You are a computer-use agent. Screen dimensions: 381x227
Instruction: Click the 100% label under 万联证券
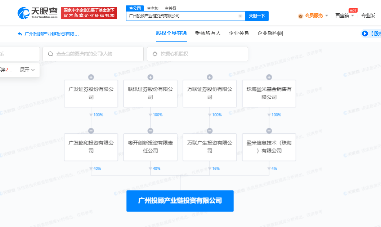tap(217, 115)
